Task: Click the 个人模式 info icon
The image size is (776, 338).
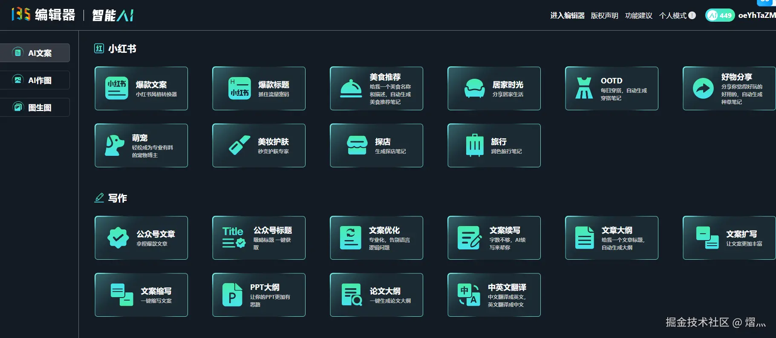Action: point(692,15)
